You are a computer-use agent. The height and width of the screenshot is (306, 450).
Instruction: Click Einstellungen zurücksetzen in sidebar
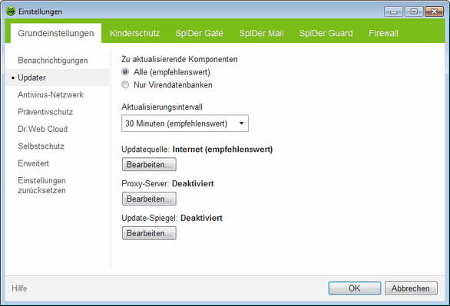(42, 186)
